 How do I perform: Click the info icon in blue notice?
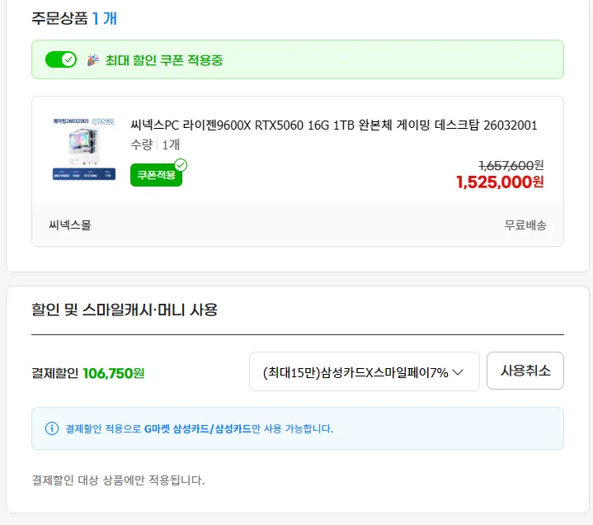[52, 428]
